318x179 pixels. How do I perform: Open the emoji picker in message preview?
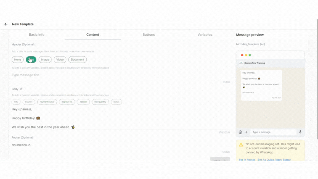coord(240,132)
